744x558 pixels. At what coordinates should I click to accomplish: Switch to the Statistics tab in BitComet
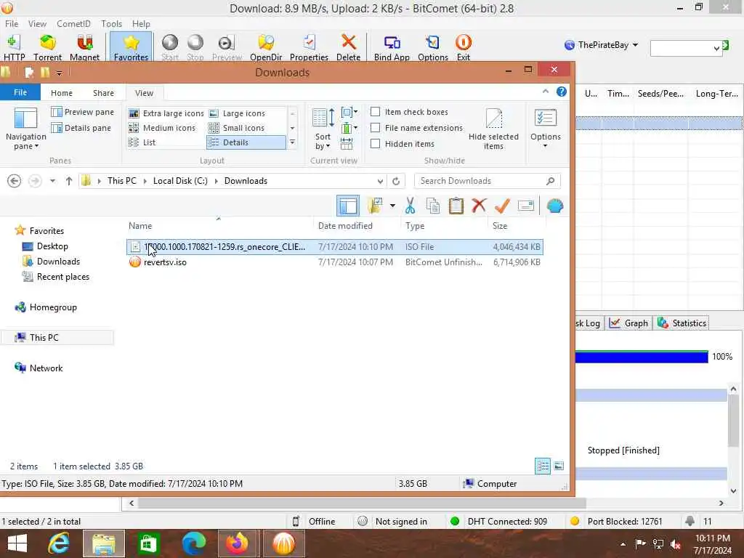[682, 323]
